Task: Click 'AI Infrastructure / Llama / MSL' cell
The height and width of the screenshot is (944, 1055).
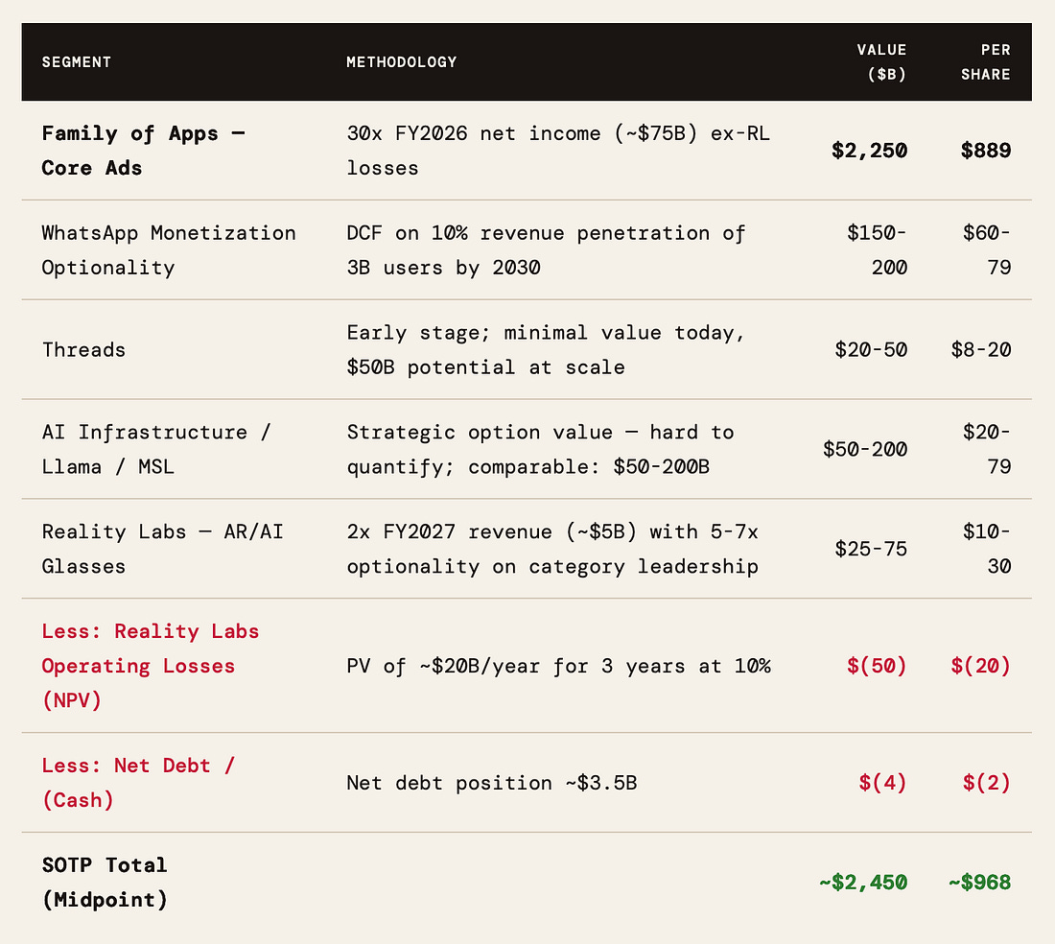Action: tap(156, 449)
